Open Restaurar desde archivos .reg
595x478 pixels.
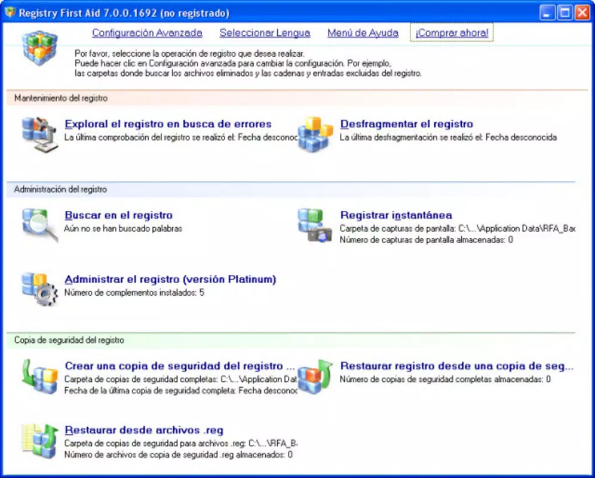[144, 430]
